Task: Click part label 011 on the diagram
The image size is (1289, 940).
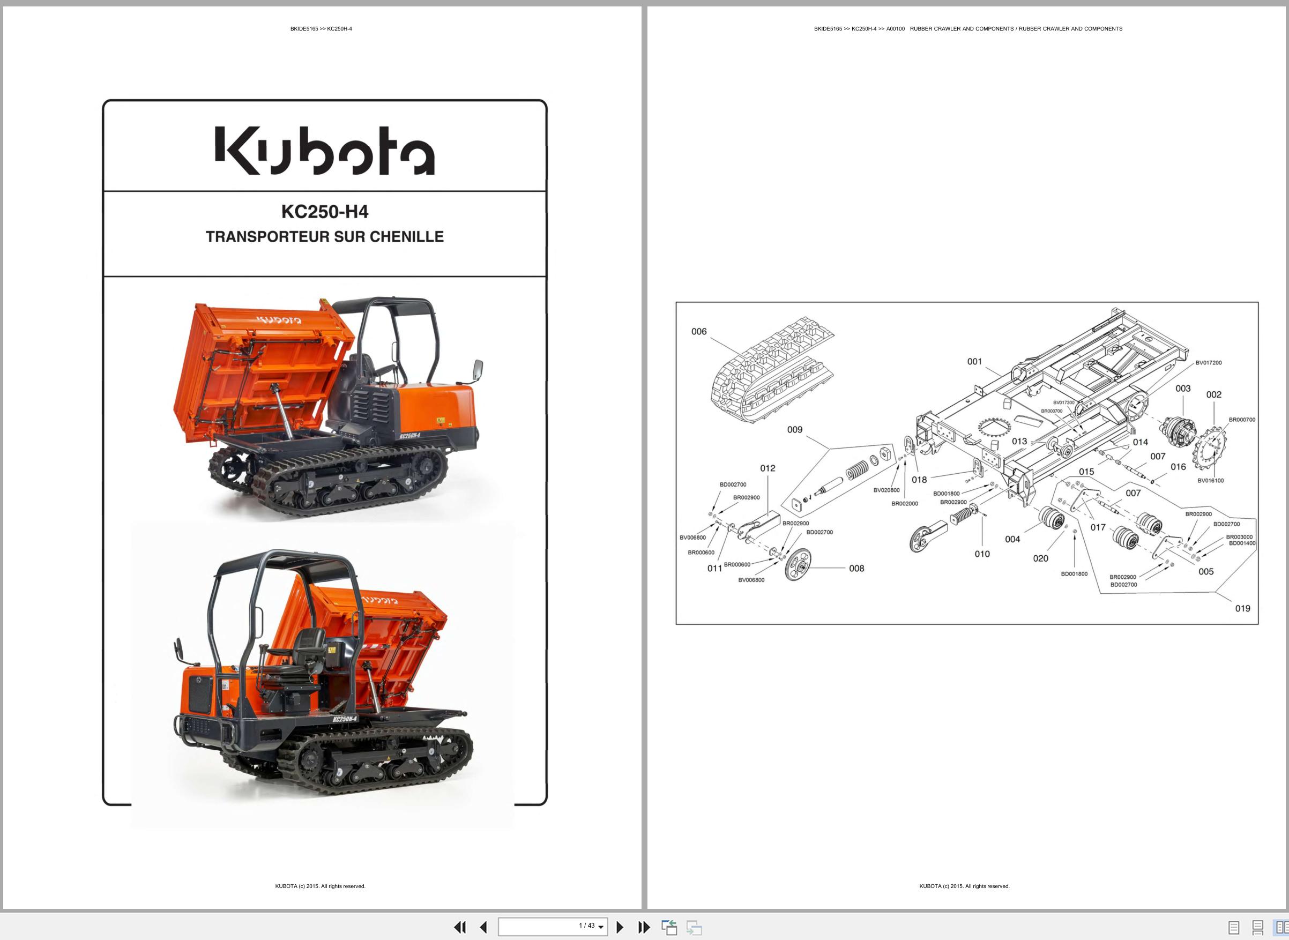Action: 715,569
